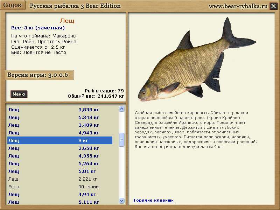The height and width of the screenshot is (210, 280).
Task: Open the www.bear-rybalka.ru website link
Action: click(x=238, y=6)
